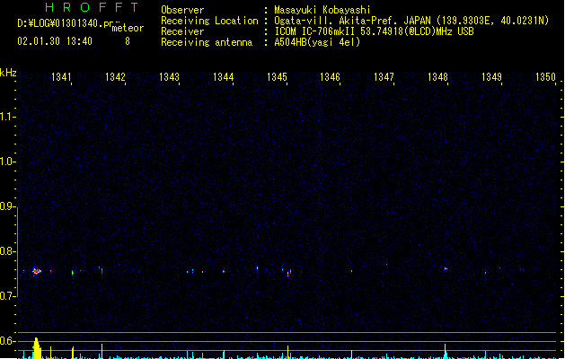Click the 1345 time axis label
This screenshot has height=359, width=565.
point(277,77)
